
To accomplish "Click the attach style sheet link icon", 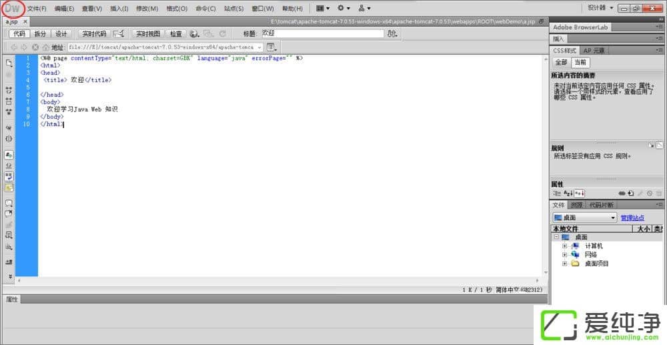I will point(622,193).
